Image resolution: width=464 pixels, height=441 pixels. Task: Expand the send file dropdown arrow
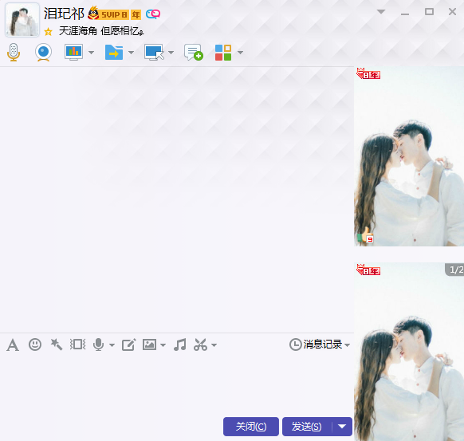pyautogui.click(x=131, y=53)
